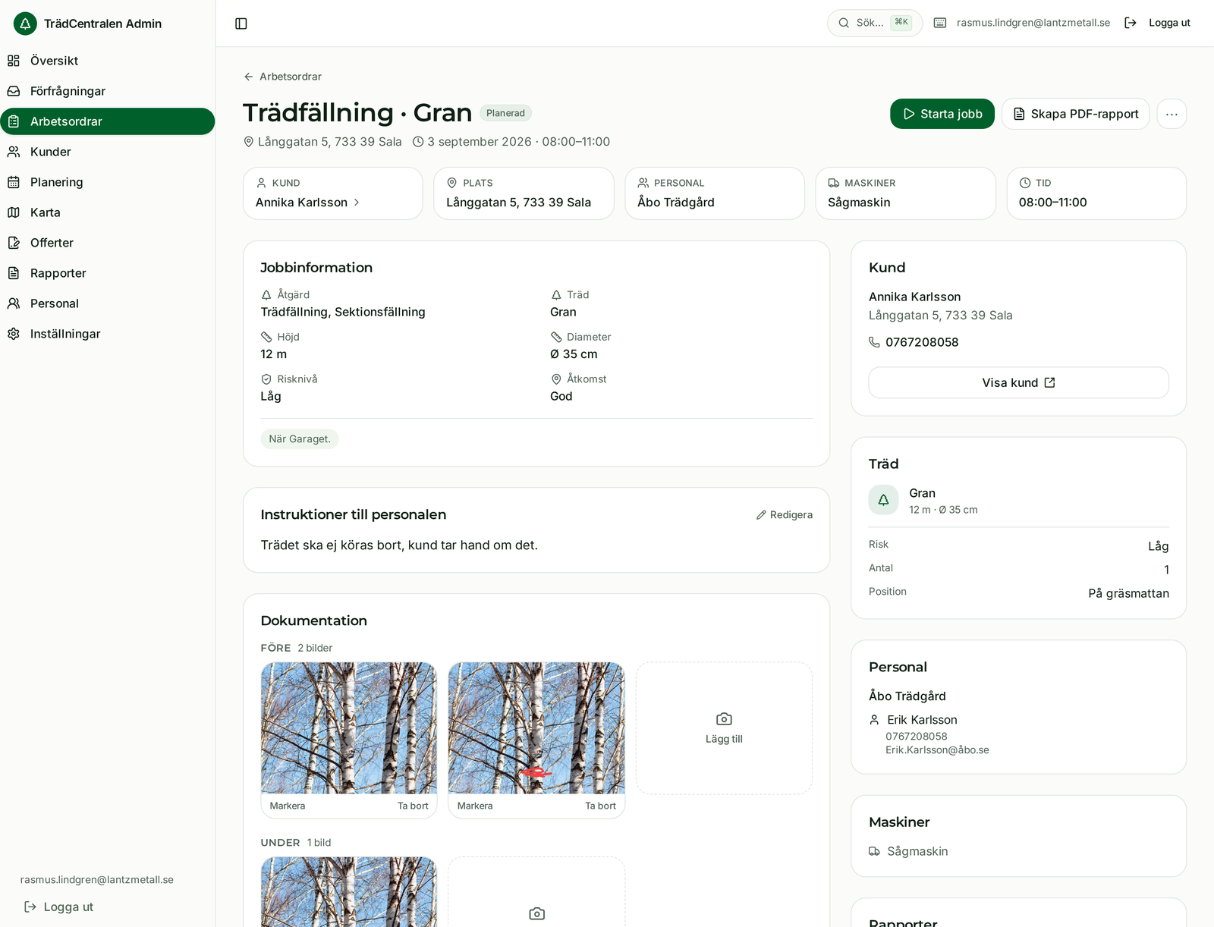Screen dimensions: 1214x927
Task: Click the Personal users icon
Action: click(14, 303)
